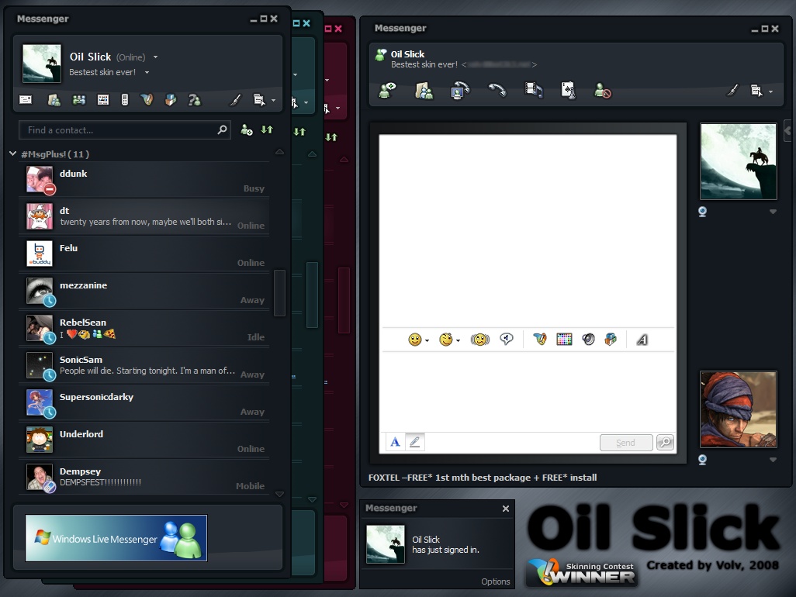Select contact ddunk in the list
This screenshot has height=597, width=796.
coord(144,180)
